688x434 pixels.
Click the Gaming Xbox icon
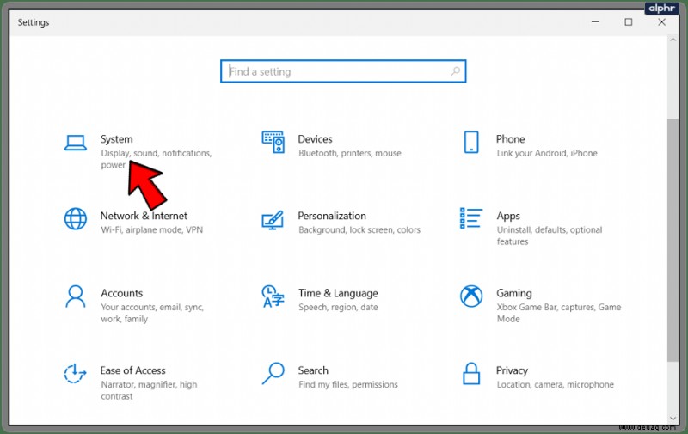pyautogui.click(x=471, y=296)
